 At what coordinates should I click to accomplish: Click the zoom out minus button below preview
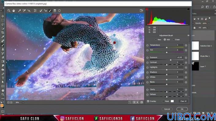pyautogui.click(x=9, y=102)
